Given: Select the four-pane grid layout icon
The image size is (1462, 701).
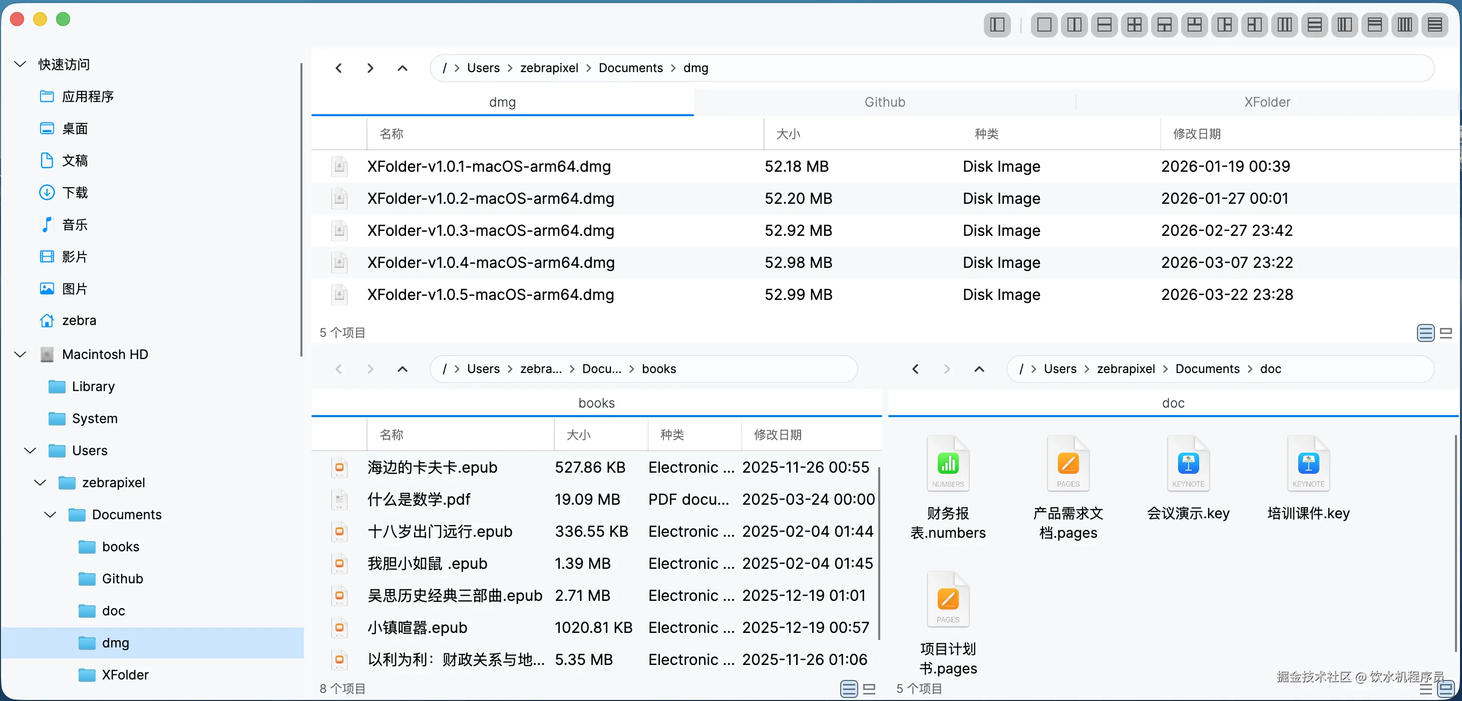Looking at the screenshot, I should [1134, 25].
